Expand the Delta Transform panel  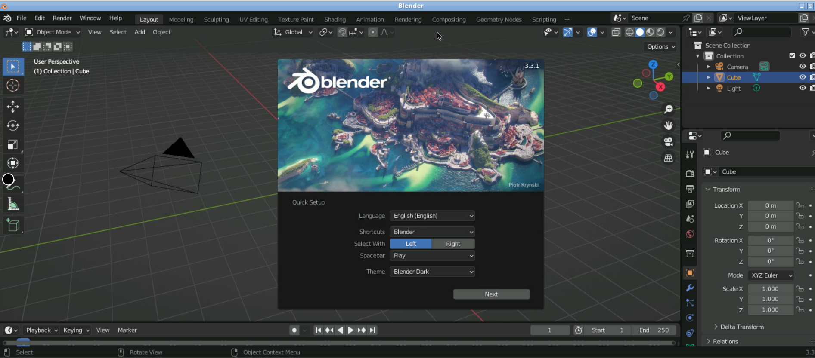(741, 327)
